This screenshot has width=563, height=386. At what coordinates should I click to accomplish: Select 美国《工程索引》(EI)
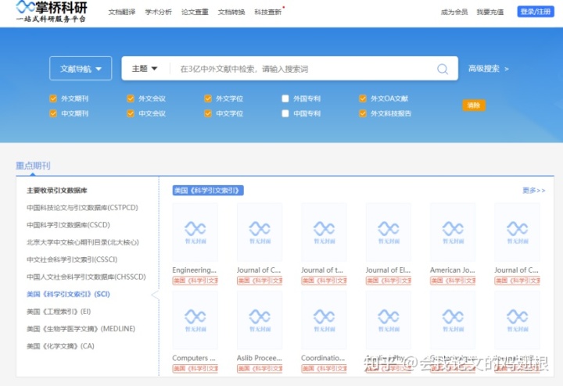[59, 312]
